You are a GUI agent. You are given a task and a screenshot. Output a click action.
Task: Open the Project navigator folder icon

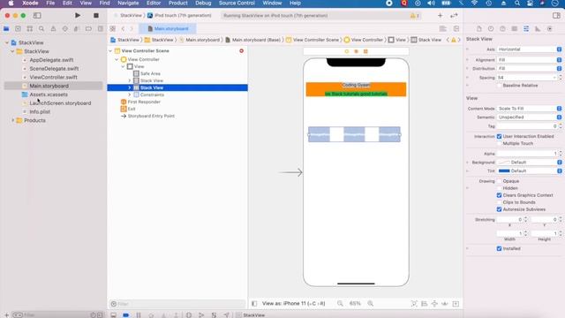[6, 28]
